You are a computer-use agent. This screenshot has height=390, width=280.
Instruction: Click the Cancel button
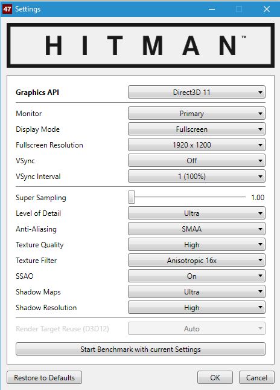[x=256, y=377]
